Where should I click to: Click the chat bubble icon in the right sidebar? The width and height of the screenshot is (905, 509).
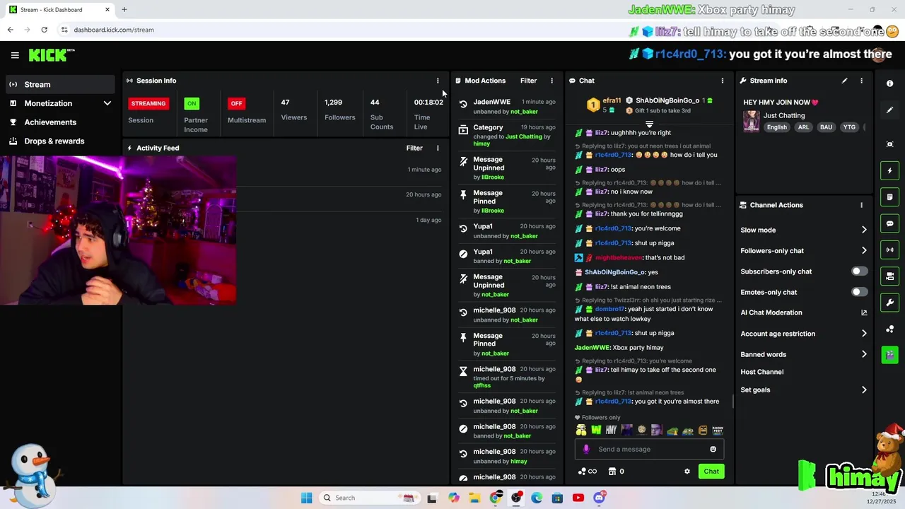(890, 223)
